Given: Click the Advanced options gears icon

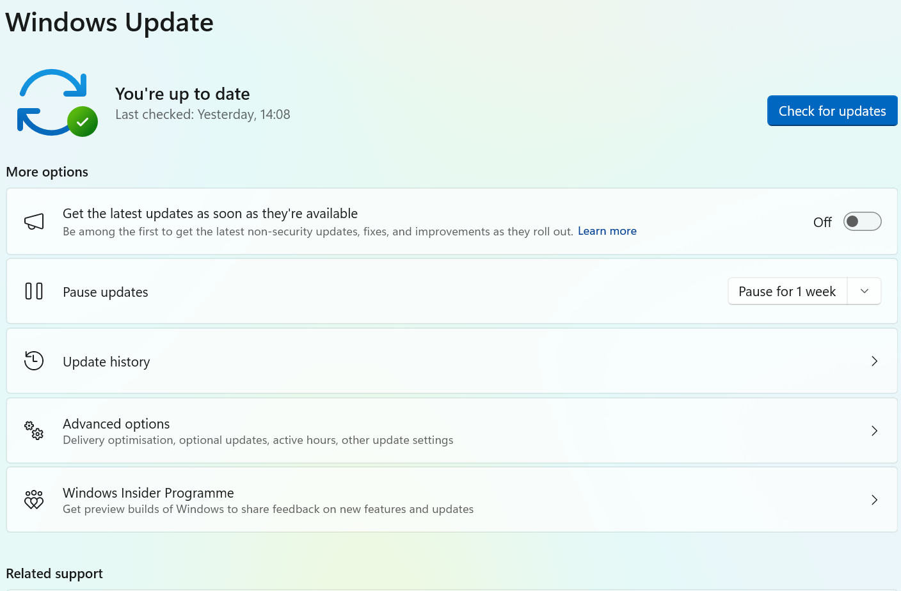Looking at the screenshot, I should pos(34,430).
